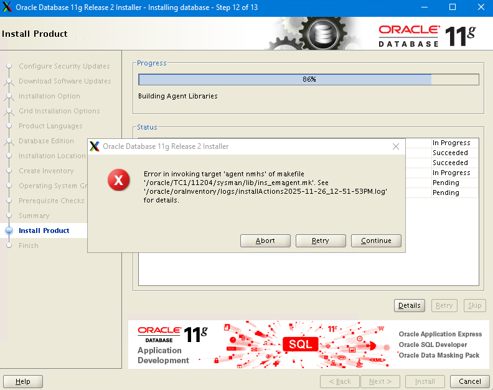This screenshot has width=493, height=390.
Task: Close the error dialog with X
Action: pos(396,146)
